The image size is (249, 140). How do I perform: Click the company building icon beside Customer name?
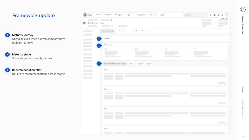(x=85, y=23)
